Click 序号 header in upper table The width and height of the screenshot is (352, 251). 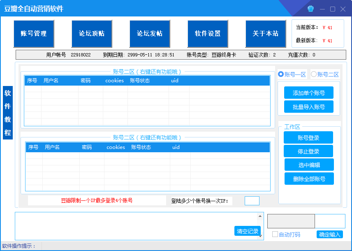[32, 81]
